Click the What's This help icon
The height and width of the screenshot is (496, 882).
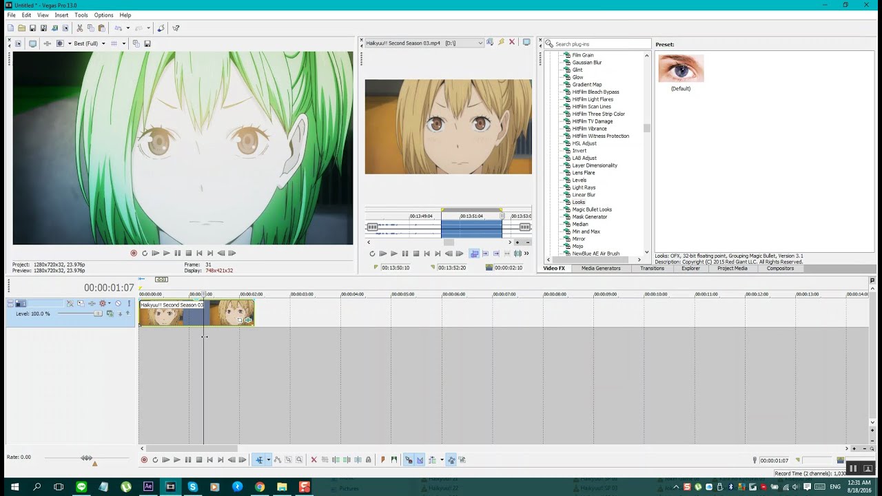176,28
